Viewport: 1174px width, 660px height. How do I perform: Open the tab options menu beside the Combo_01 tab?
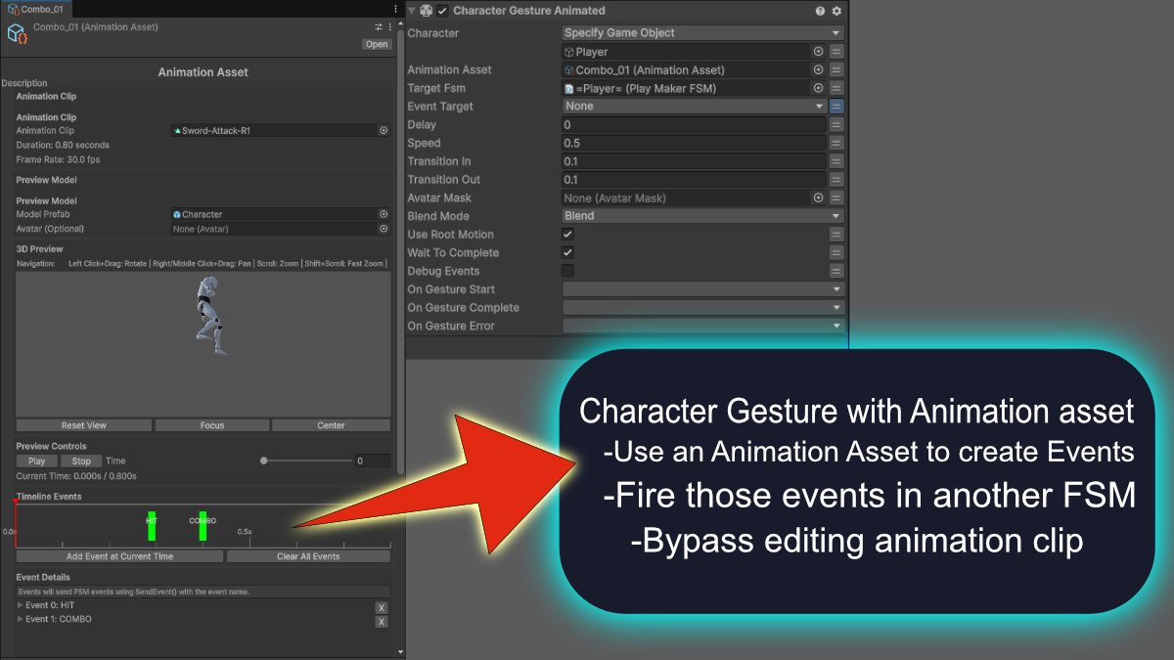point(395,8)
